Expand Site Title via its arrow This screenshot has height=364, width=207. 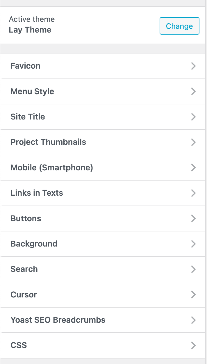[193, 117]
